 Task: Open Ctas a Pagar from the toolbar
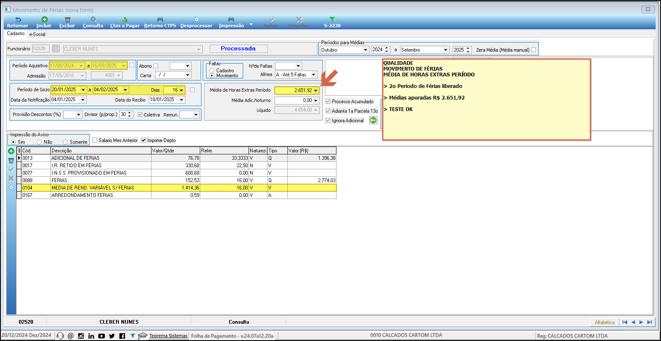(125, 22)
